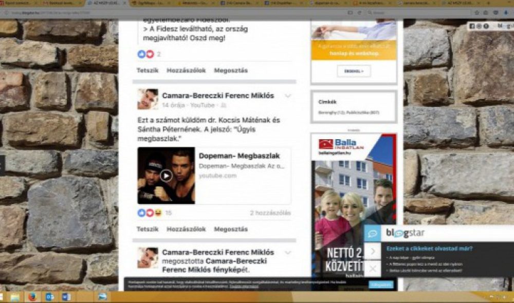Open Outlook from the taskbar
The image size is (514, 303).
(x=49, y=297)
